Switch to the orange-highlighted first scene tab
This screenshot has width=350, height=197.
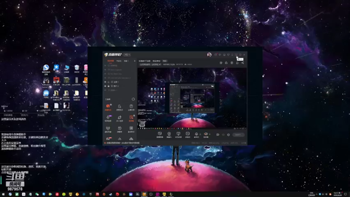pos(111,61)
